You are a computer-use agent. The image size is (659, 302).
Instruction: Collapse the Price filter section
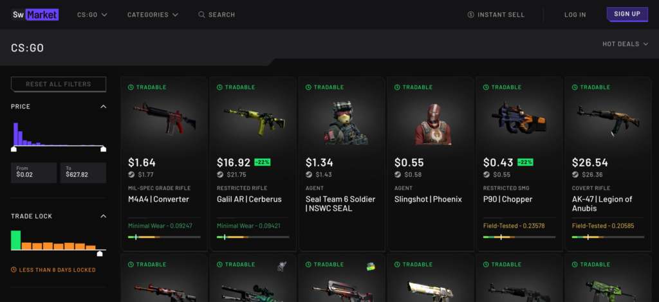(x=103, y=107)
